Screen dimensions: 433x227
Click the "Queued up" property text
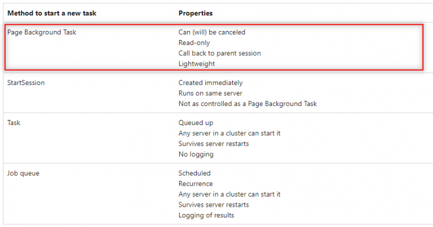(196, 122)
